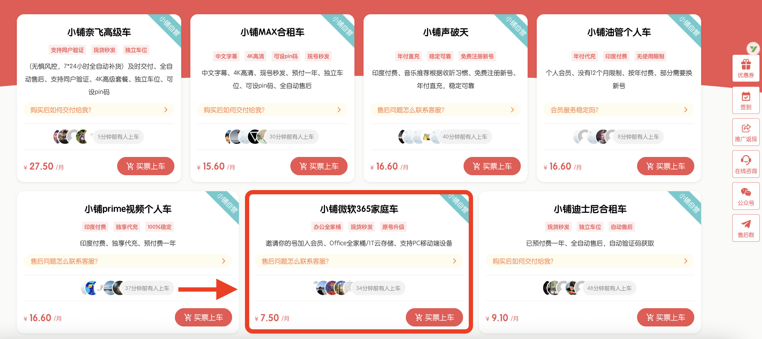Select the 支持同户验证 tag
762x339 pixels.
tap(67, 50)
